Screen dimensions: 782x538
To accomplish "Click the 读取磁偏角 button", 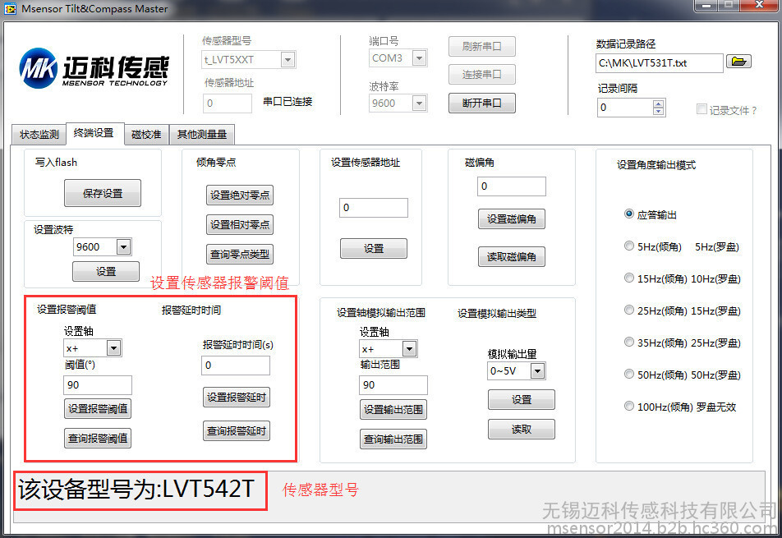I will point(512,256).
